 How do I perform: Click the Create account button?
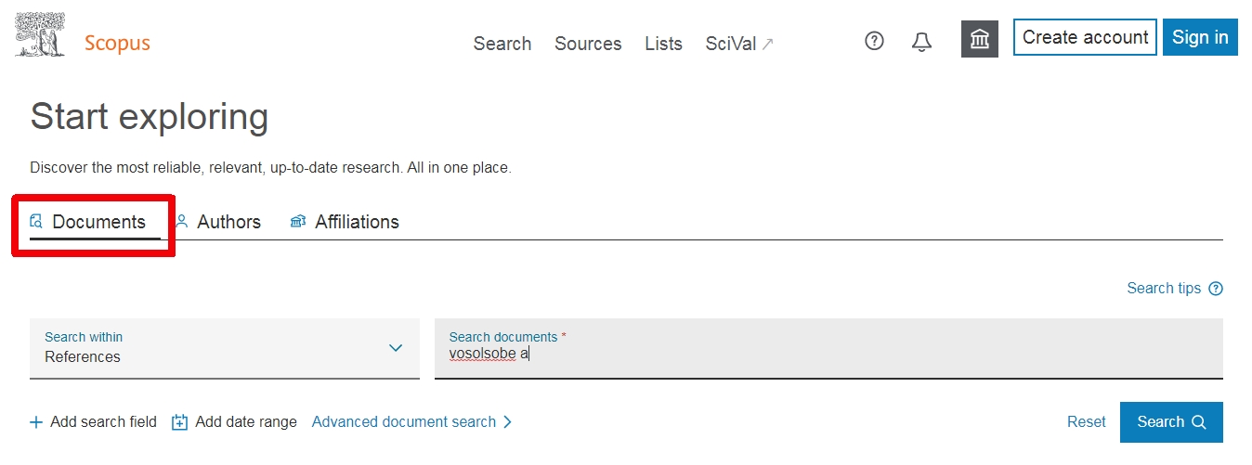click(1085, 37)
